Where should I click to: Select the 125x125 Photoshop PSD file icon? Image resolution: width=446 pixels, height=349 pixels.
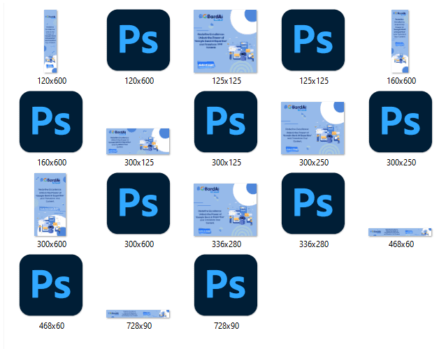click(x=313, y=40)
